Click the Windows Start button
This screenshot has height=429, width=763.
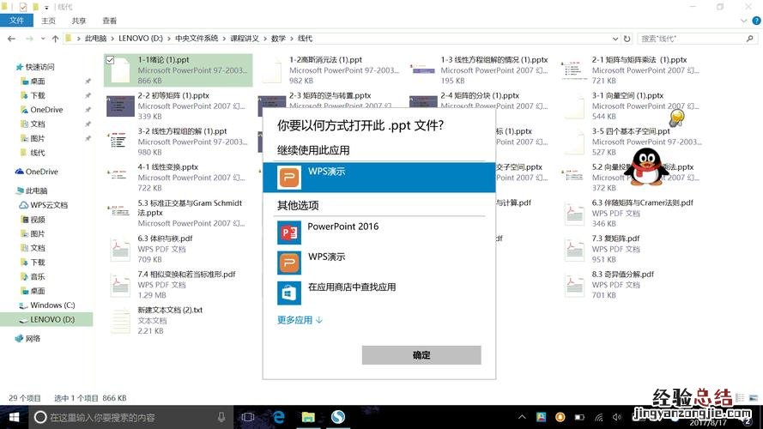coord(13,417)
